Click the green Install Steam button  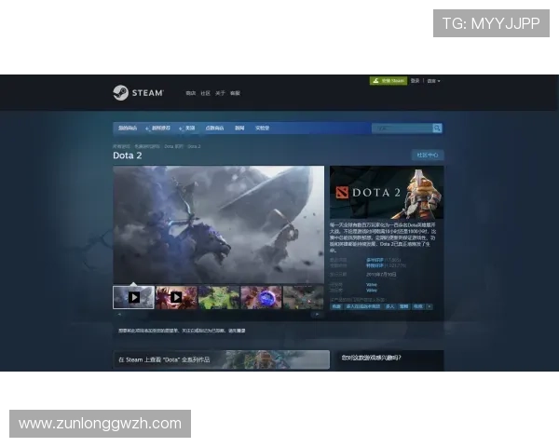389,81
